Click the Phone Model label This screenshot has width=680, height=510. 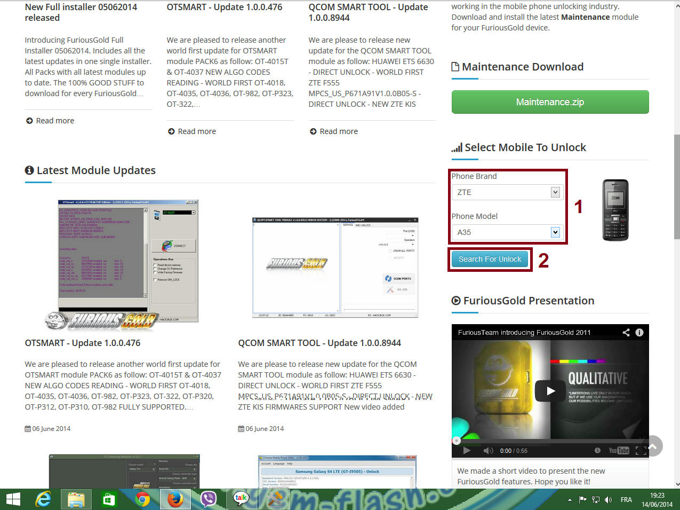[x=475, y=216]
